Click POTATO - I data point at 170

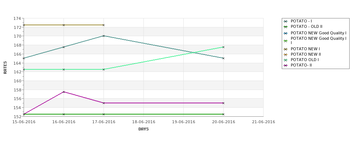(103, 36)
